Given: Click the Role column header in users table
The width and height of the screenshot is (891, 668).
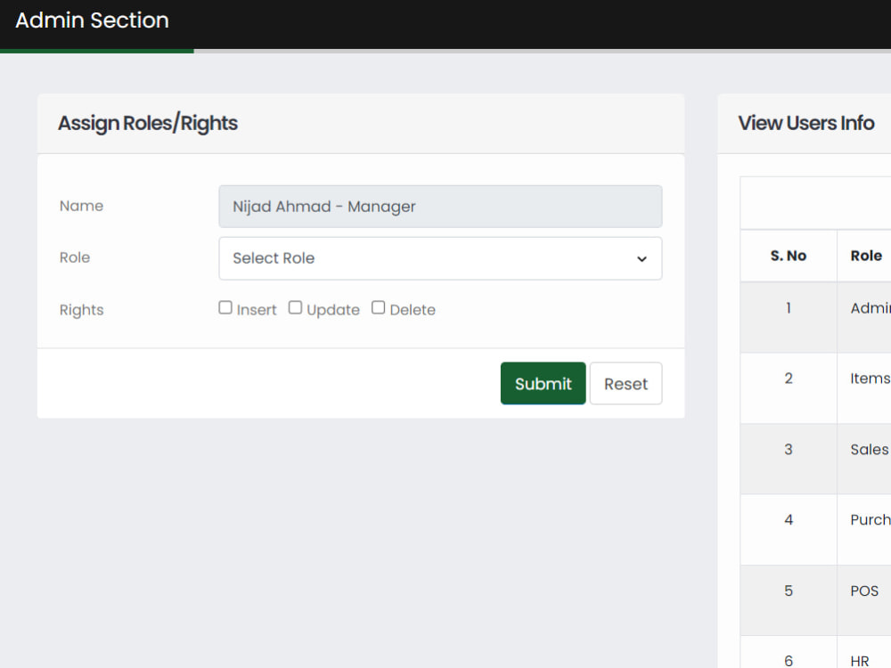Looking at the screenshot, I should 866,256.
